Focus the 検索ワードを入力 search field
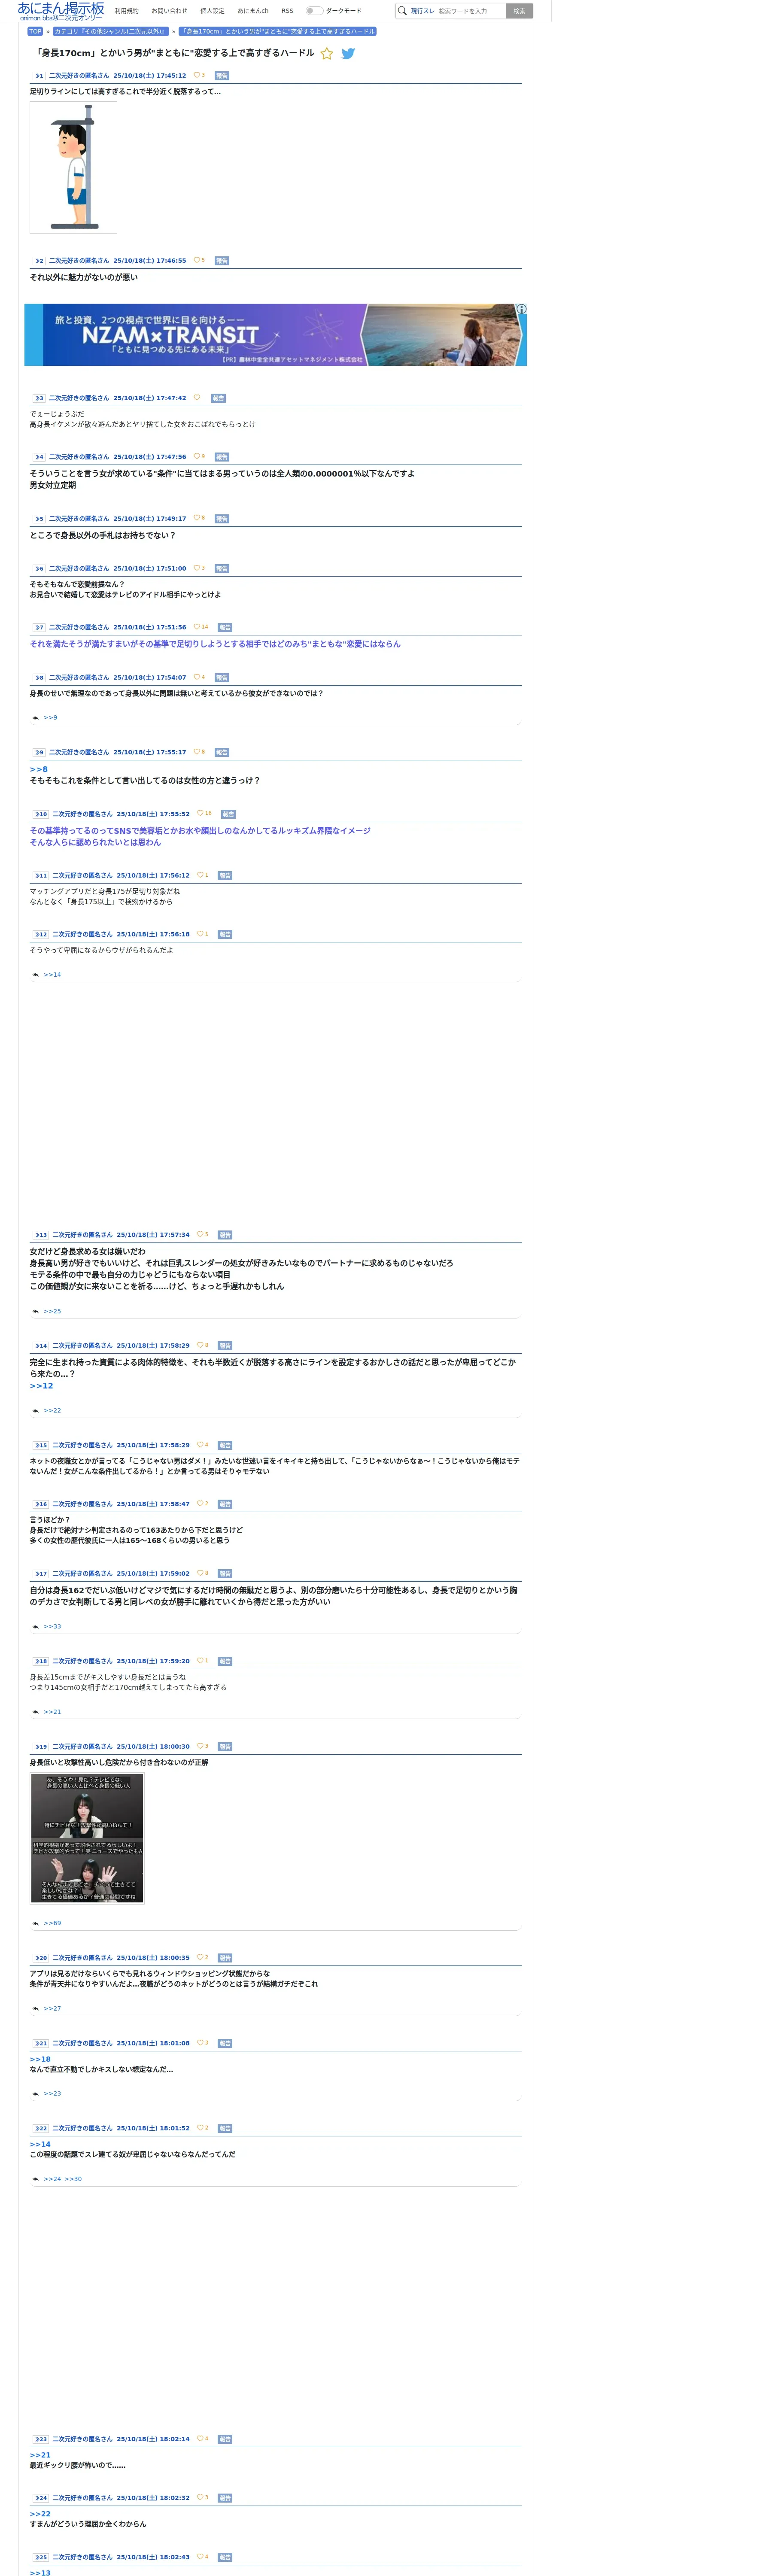 [x=470, y=11]
